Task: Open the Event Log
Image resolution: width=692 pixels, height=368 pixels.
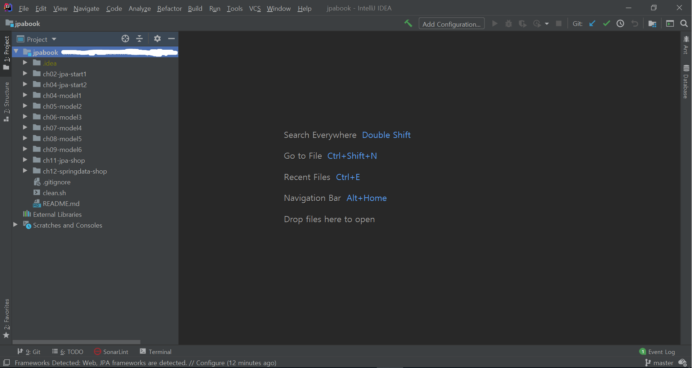Action: tap(657, 352)
